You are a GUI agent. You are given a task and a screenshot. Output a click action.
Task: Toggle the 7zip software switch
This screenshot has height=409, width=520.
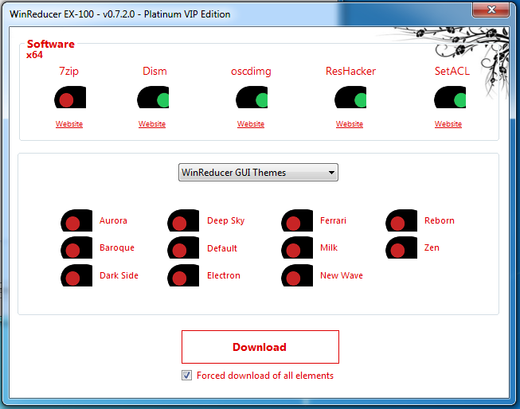click(70, 97)
